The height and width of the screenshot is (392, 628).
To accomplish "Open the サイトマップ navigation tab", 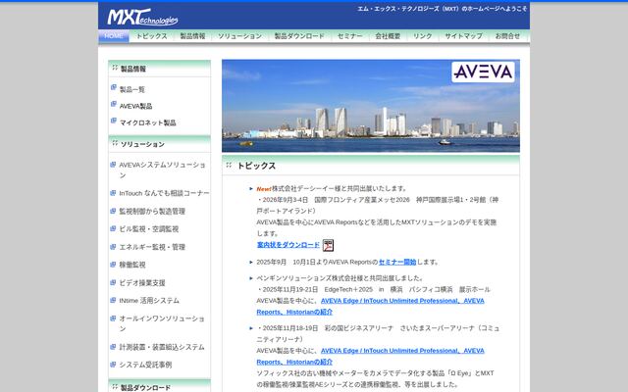I will click(464, 36).
